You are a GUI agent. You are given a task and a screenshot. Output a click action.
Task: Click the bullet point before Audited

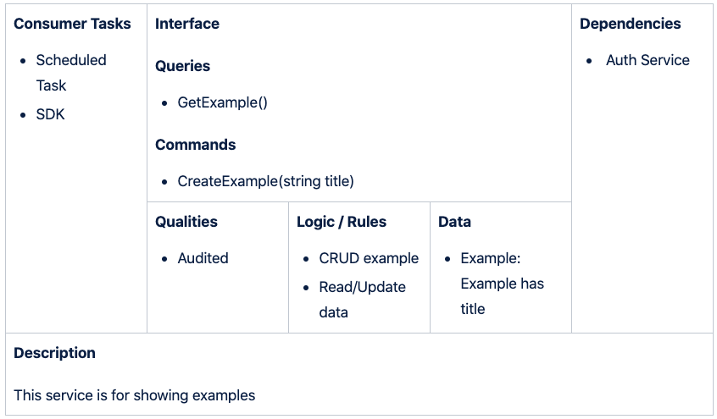click(x=164, y=259)
